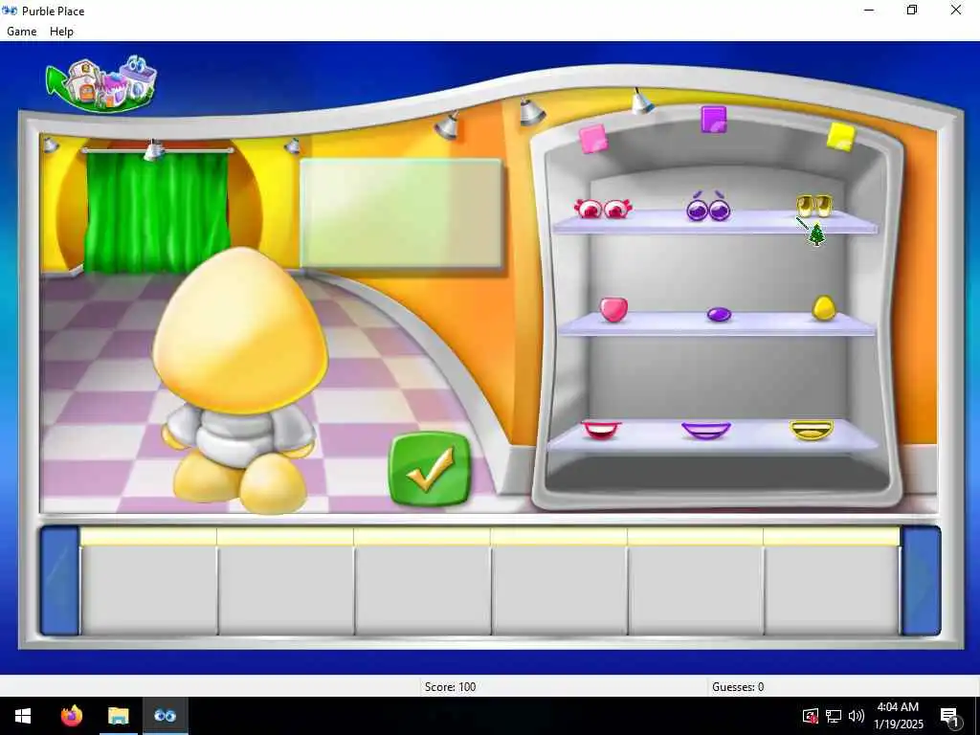Image resolution: width=980 pixels, height=735 pixels.
Task: Click the village home navigation icon
Action: point(101,83)
